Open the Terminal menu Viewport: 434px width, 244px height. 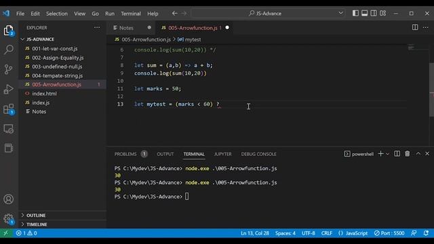pos(131,14)
